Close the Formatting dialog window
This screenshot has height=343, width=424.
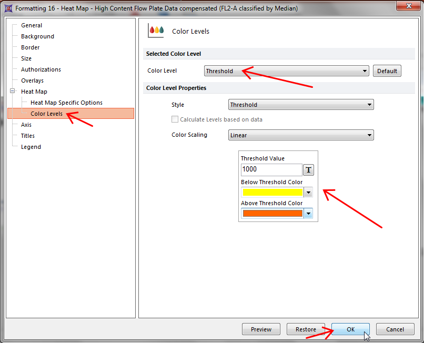pyautogui.click(x=408, y=7)
